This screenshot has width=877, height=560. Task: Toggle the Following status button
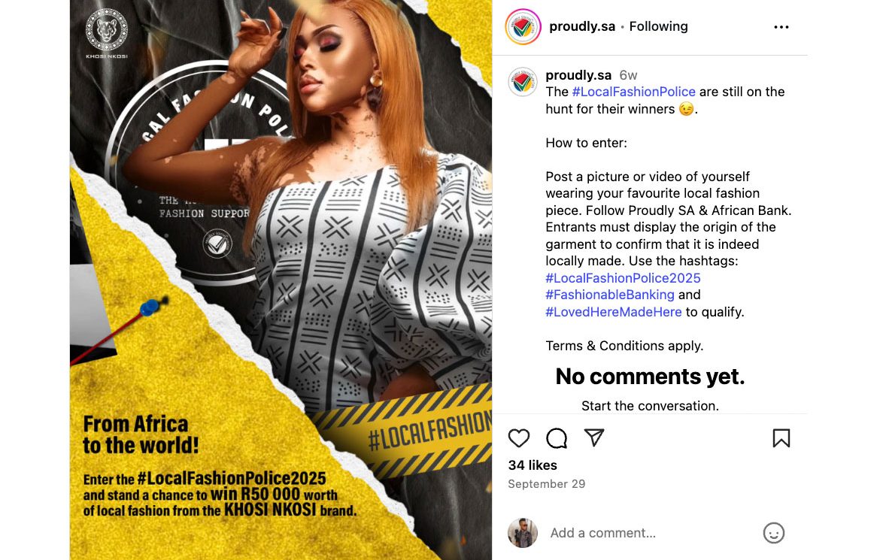click(x=658, y=26)
